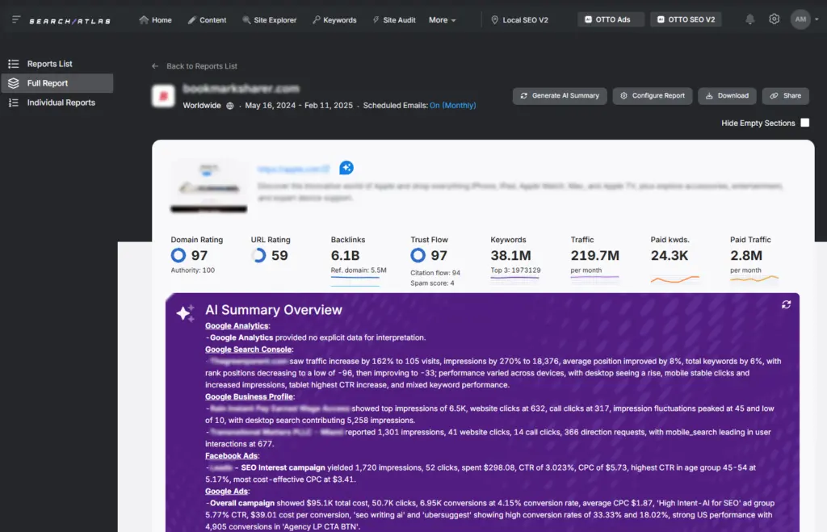Click the back arrow icon
827x532 pixels.
(x=155, y=66)
